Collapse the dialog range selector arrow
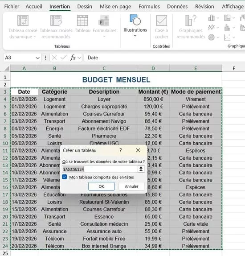245x256 pixels. 141,169
